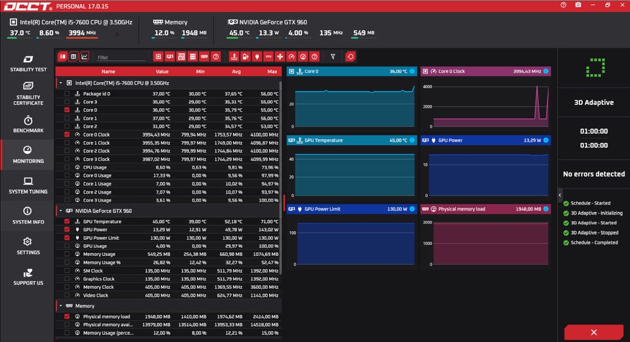Click blue dot on Physical memory load graph
Viewport: 630px width, 342px height.
coord(546,209)
